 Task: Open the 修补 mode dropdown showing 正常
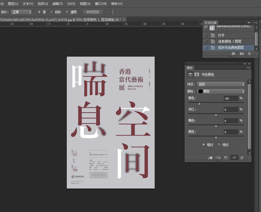(x=21, y=12)
